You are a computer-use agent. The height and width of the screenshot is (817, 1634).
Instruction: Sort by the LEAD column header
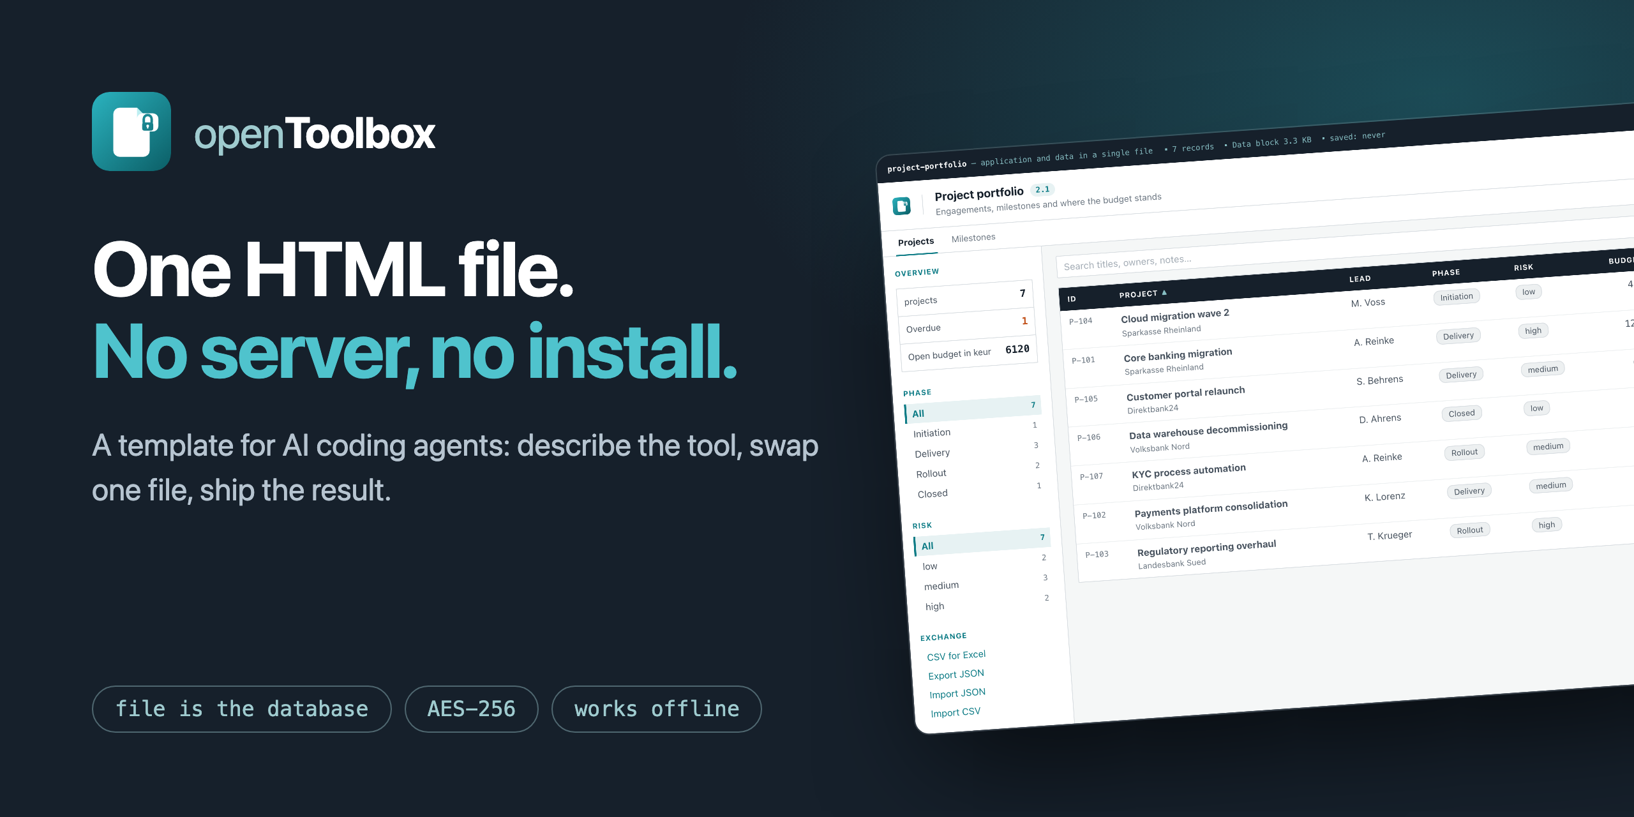[x=1360, y=279]
